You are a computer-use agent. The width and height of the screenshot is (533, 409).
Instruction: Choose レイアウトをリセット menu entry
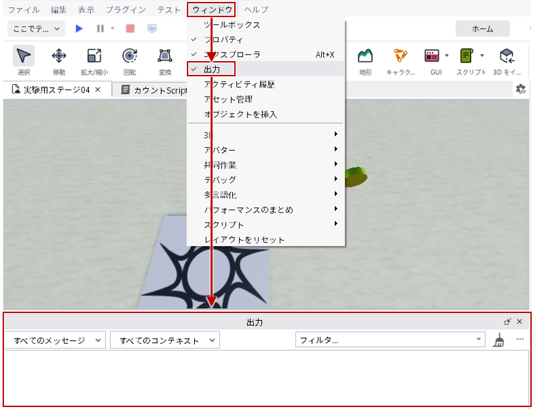[x=266, y=239]
